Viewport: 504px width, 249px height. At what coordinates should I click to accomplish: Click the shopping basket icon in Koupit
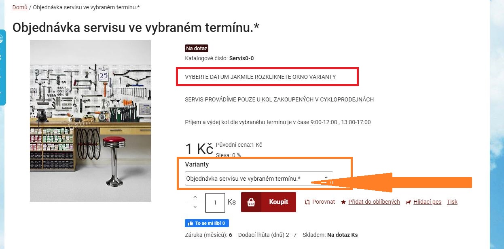pyautogui.click(x=251, y=202)
